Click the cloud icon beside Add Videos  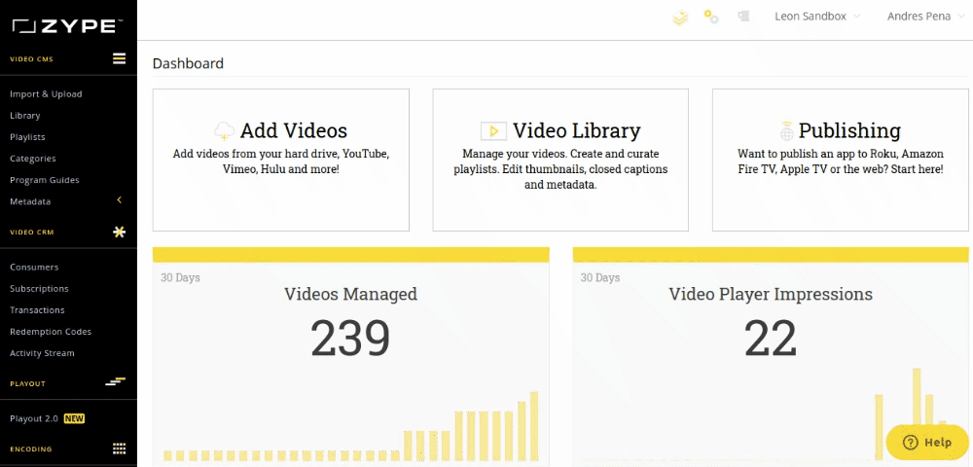click(225, 131)
